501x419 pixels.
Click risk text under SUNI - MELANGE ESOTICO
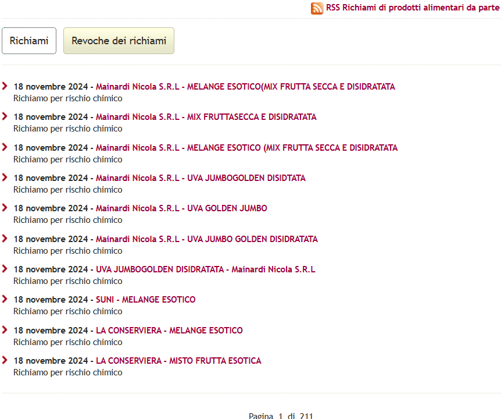click(68, 311)
